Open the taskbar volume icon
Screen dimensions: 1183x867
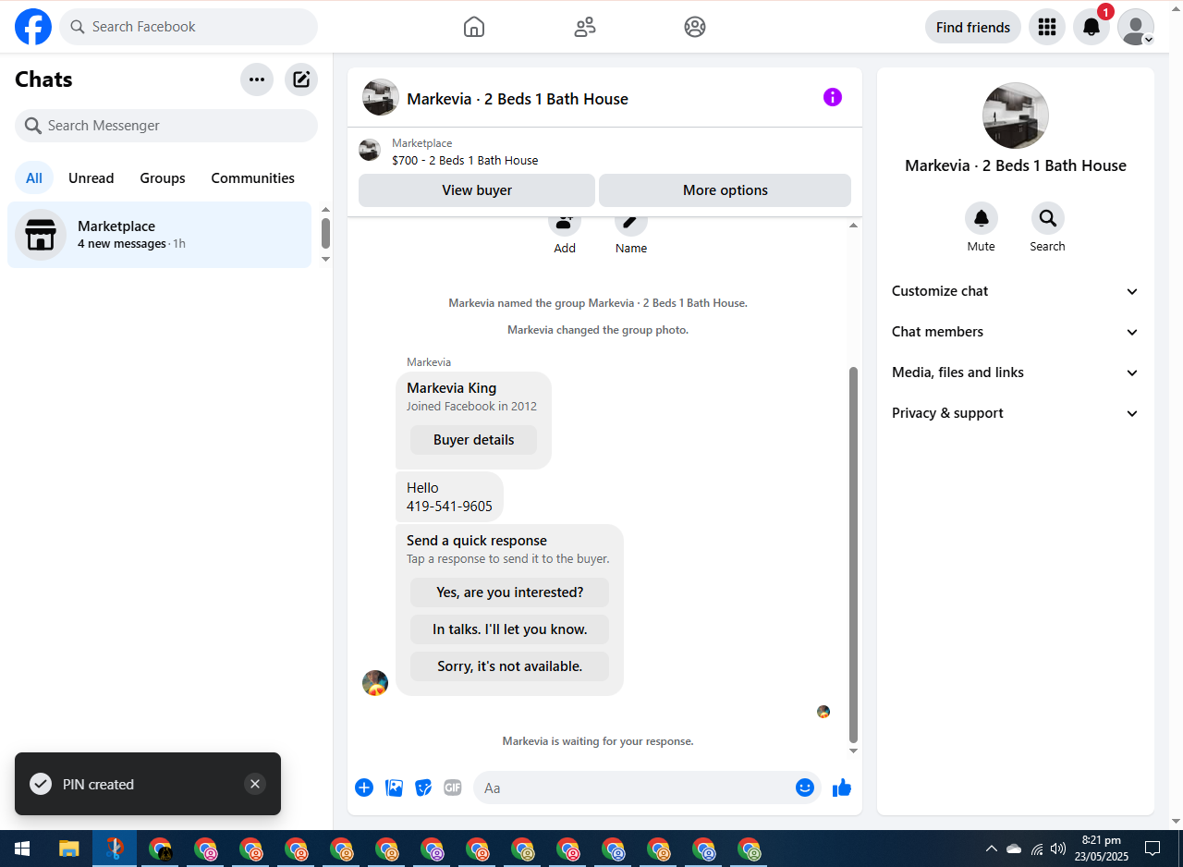tap(1058, 848)
